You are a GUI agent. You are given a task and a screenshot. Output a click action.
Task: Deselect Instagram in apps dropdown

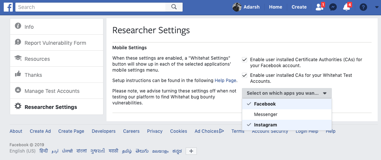click(287, 125)
